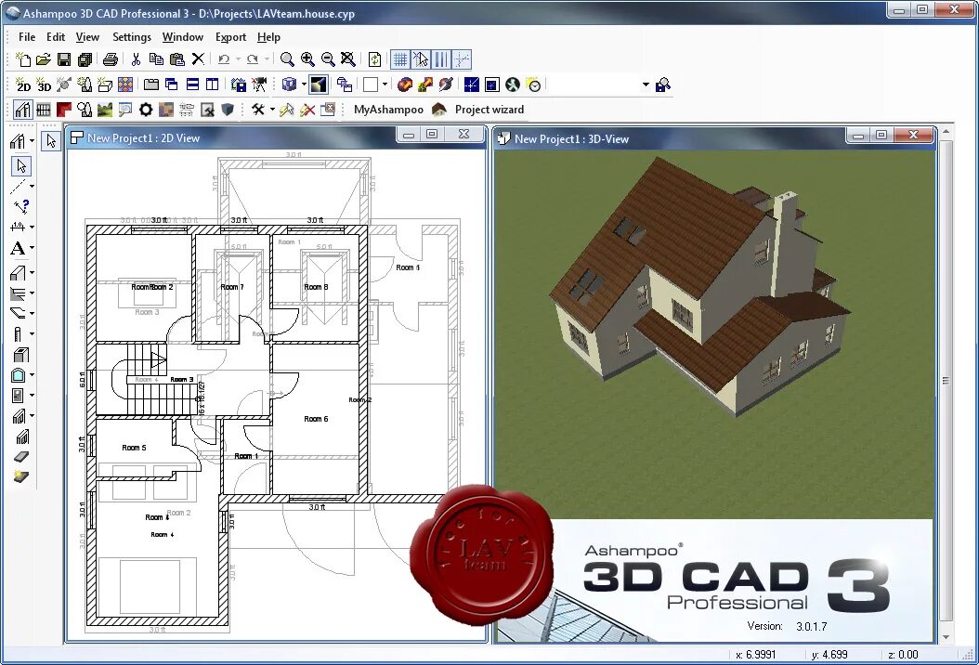Toggle the construction mode button in third toolbar
979x665 pixels.
22,110
